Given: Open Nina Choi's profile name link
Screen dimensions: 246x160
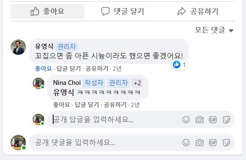Looking at the screenshot, I should 67,83.
